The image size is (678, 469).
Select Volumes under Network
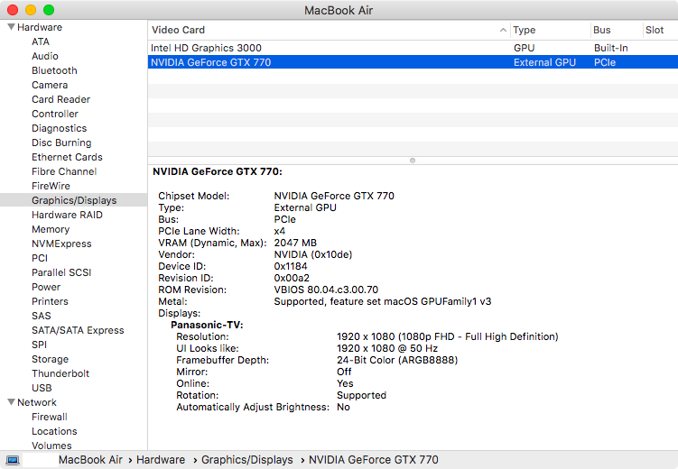coord(51,446)
